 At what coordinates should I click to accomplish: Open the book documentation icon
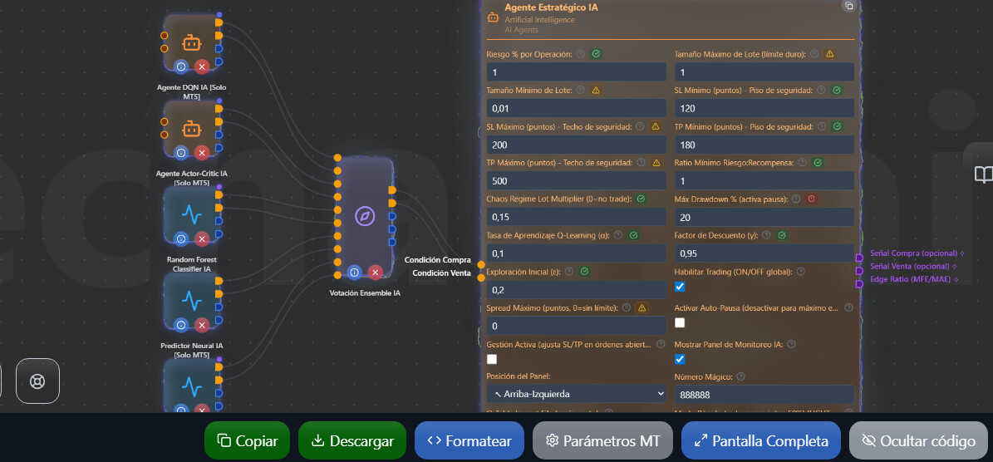pyautogui.click(x=983, y=174)
